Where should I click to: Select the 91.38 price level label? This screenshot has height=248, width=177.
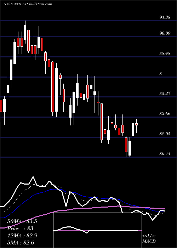click(x=165, y=17)
